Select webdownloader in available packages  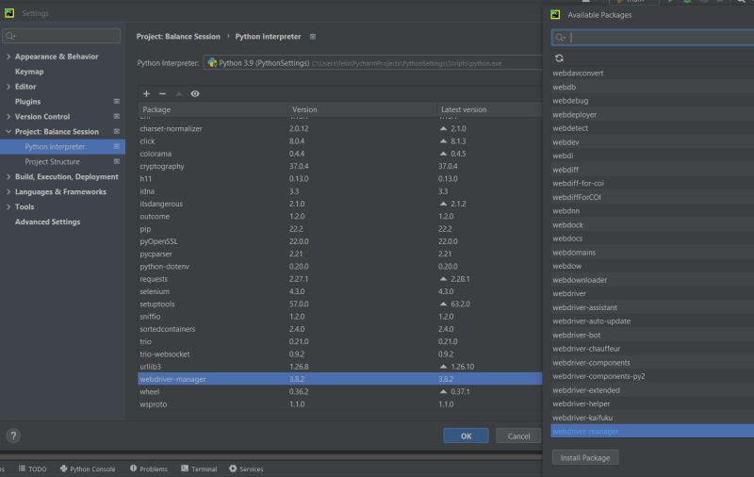(x=652, y=280)
